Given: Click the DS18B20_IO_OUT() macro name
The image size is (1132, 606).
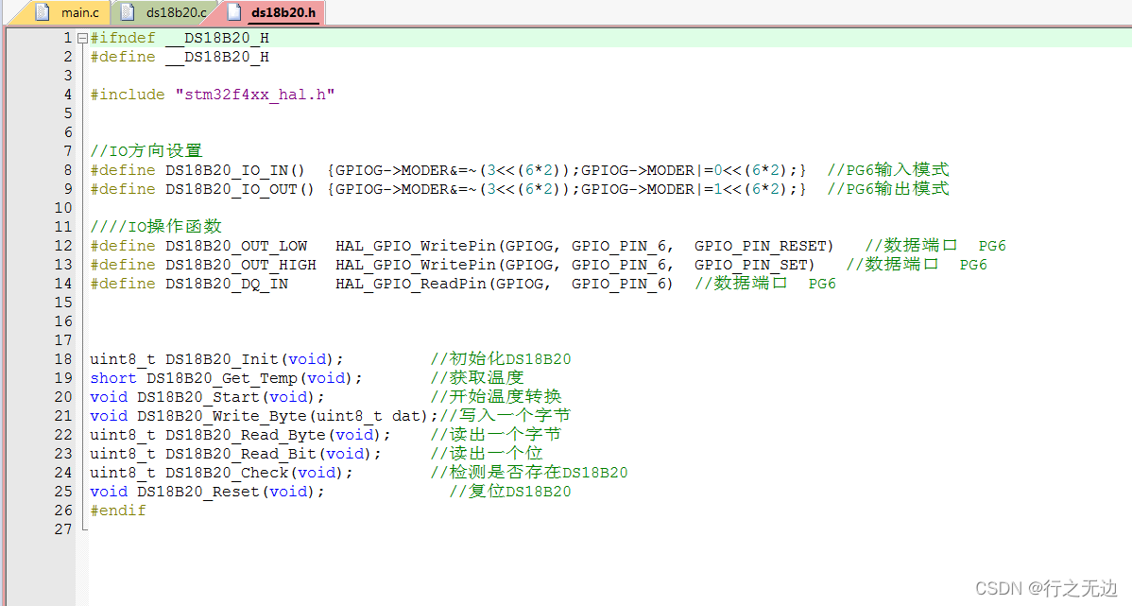Looking at the screenshot, I should [240, 189].
